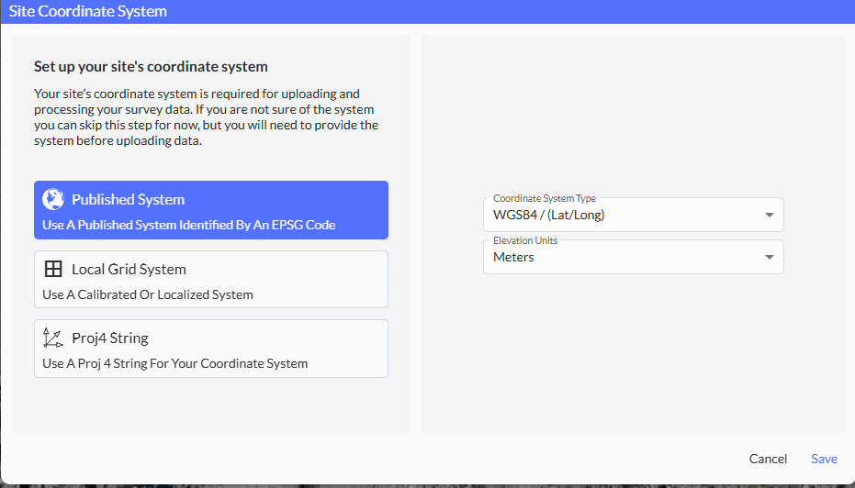Expand the Elevation Units dropdown
Screen dimensions: 855x488
[x=633, y=257]
